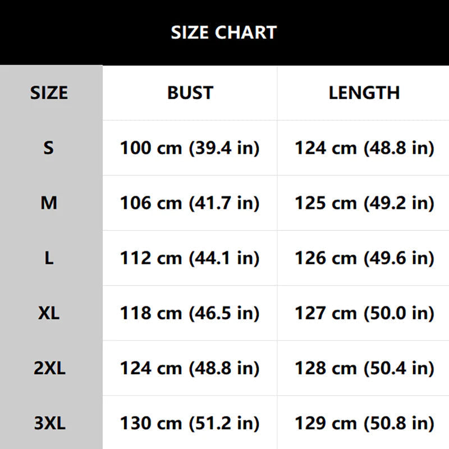
Task: Select the 124 cm (48.8 in) length cell
Action: (364, 148)
